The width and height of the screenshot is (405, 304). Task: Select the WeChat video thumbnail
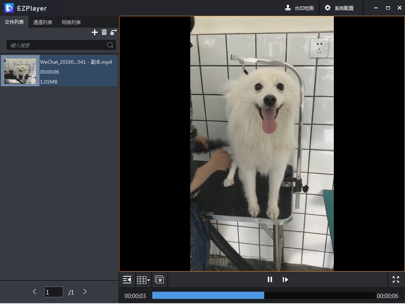pos(20,71)
